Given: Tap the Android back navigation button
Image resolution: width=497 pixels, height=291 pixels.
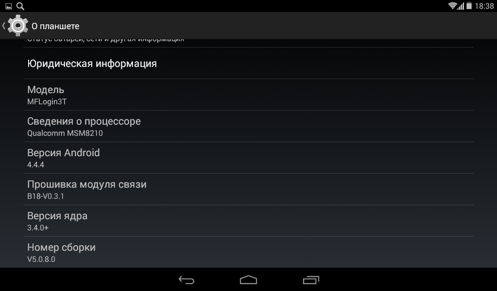Looking at the screenshot, I should (186, 280).
